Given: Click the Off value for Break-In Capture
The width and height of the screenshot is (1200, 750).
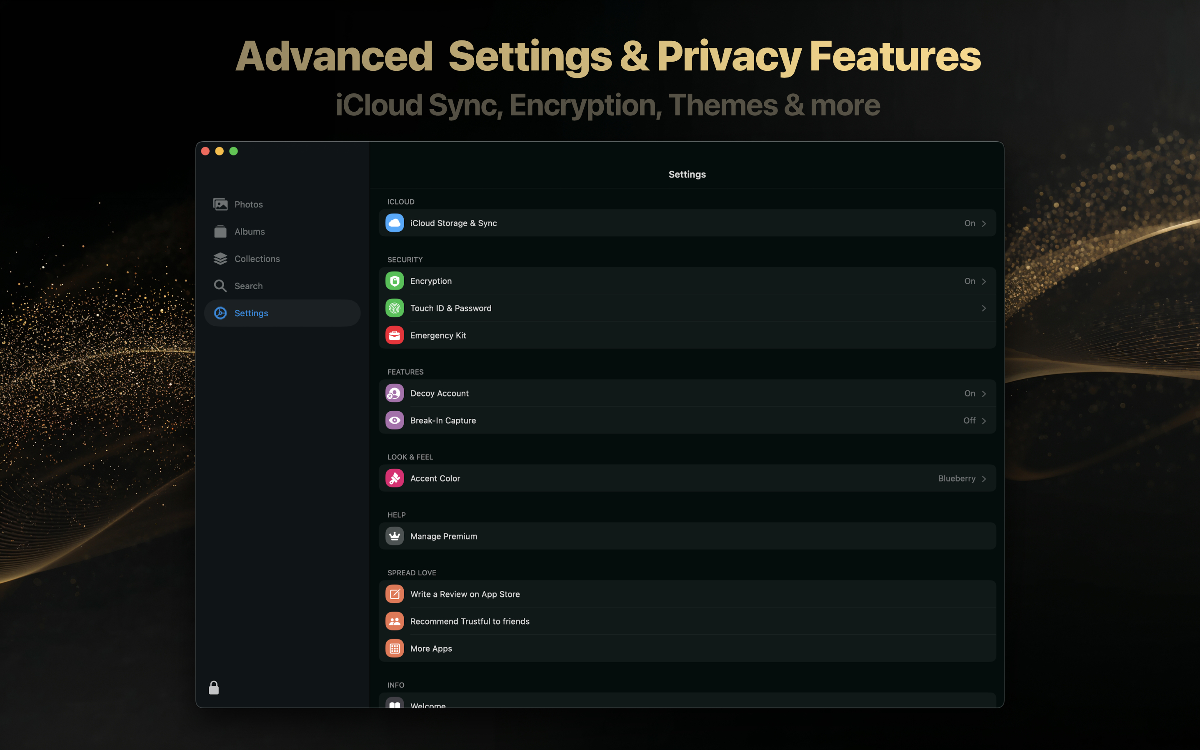Looking at the screenshot, I should (970, 421).
